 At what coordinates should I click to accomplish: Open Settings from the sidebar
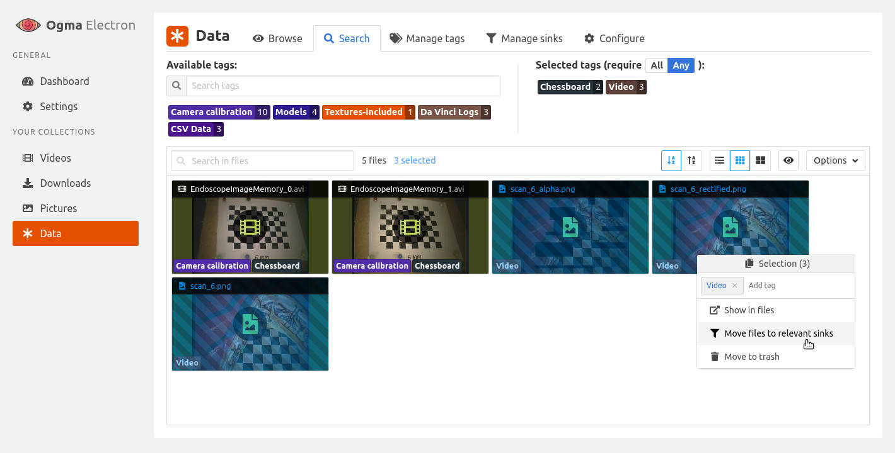76,106
